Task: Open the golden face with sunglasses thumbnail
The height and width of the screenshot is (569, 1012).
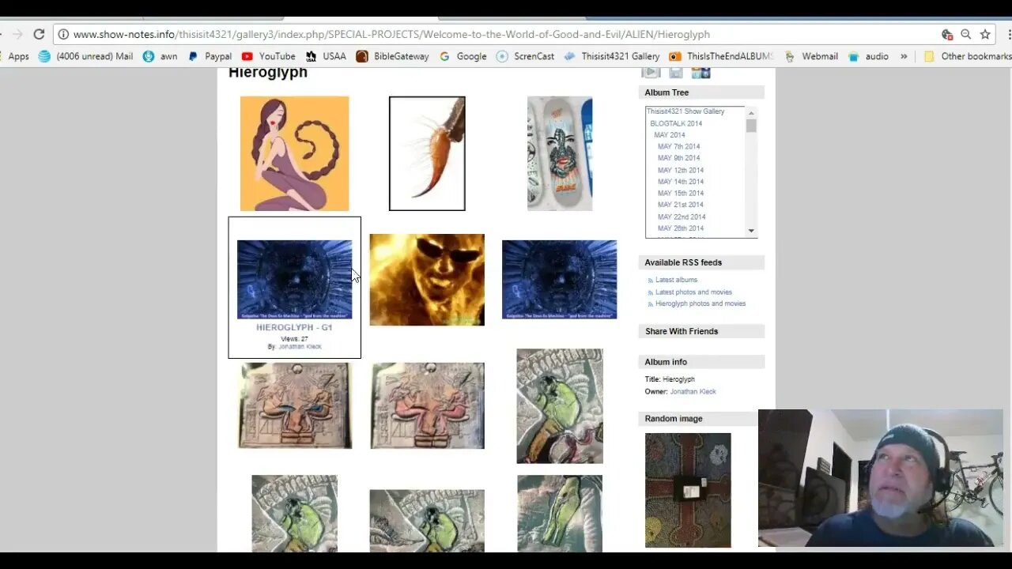Action: click(427, 280)
